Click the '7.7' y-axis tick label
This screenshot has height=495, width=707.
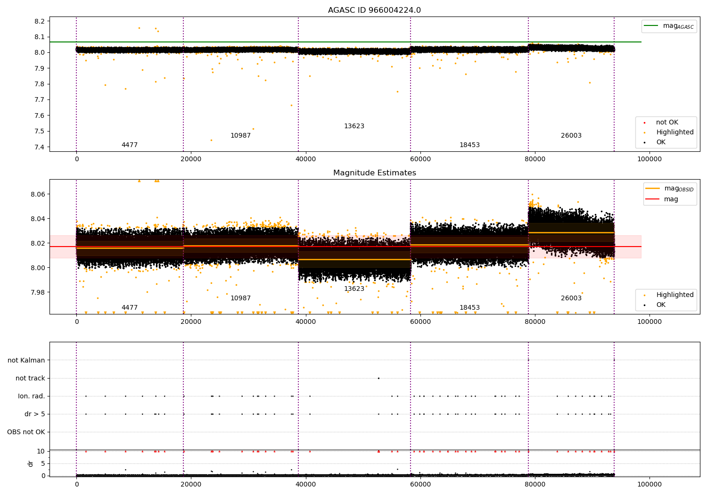[40, 99]
